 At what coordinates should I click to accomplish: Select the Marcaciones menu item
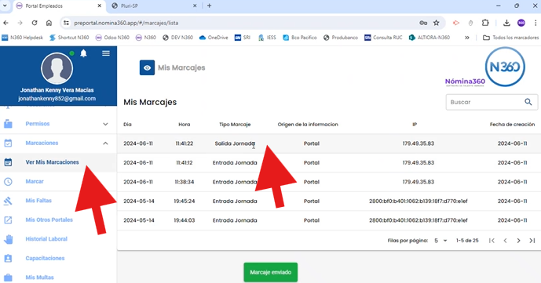click(42, 143)
